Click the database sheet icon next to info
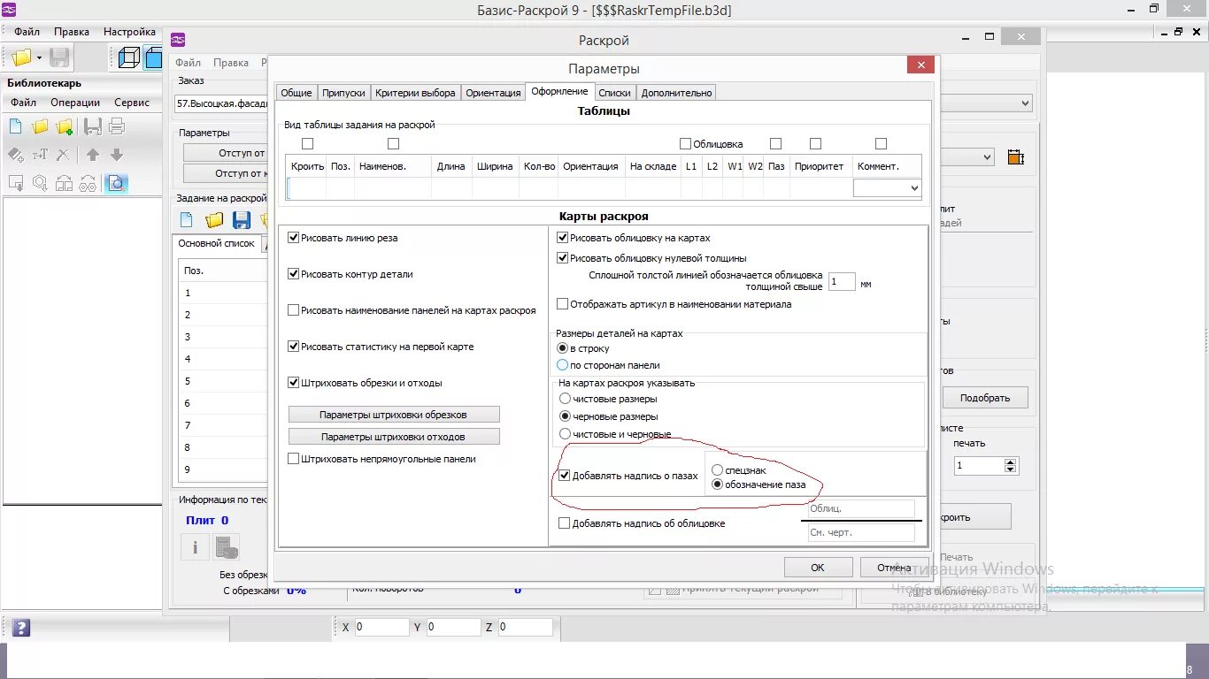The height and width of the screenshot is (679, 1209). tap(227, 547)
